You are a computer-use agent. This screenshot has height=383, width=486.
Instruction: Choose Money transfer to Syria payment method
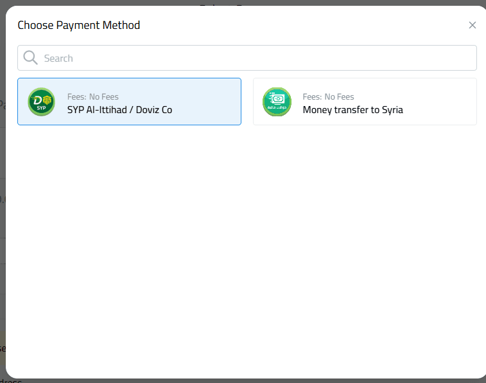pyautogui.click(x=365, y=102)
